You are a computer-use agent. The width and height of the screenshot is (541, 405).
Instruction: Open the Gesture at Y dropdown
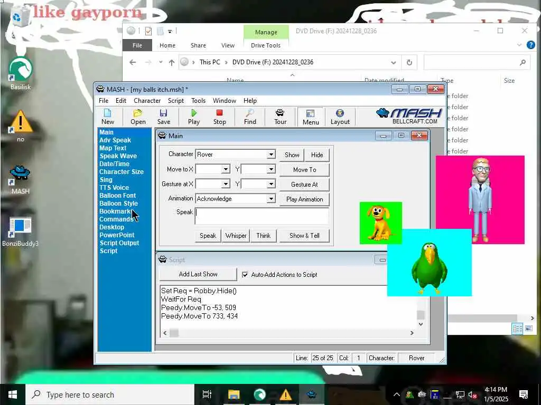pos(271,184)
